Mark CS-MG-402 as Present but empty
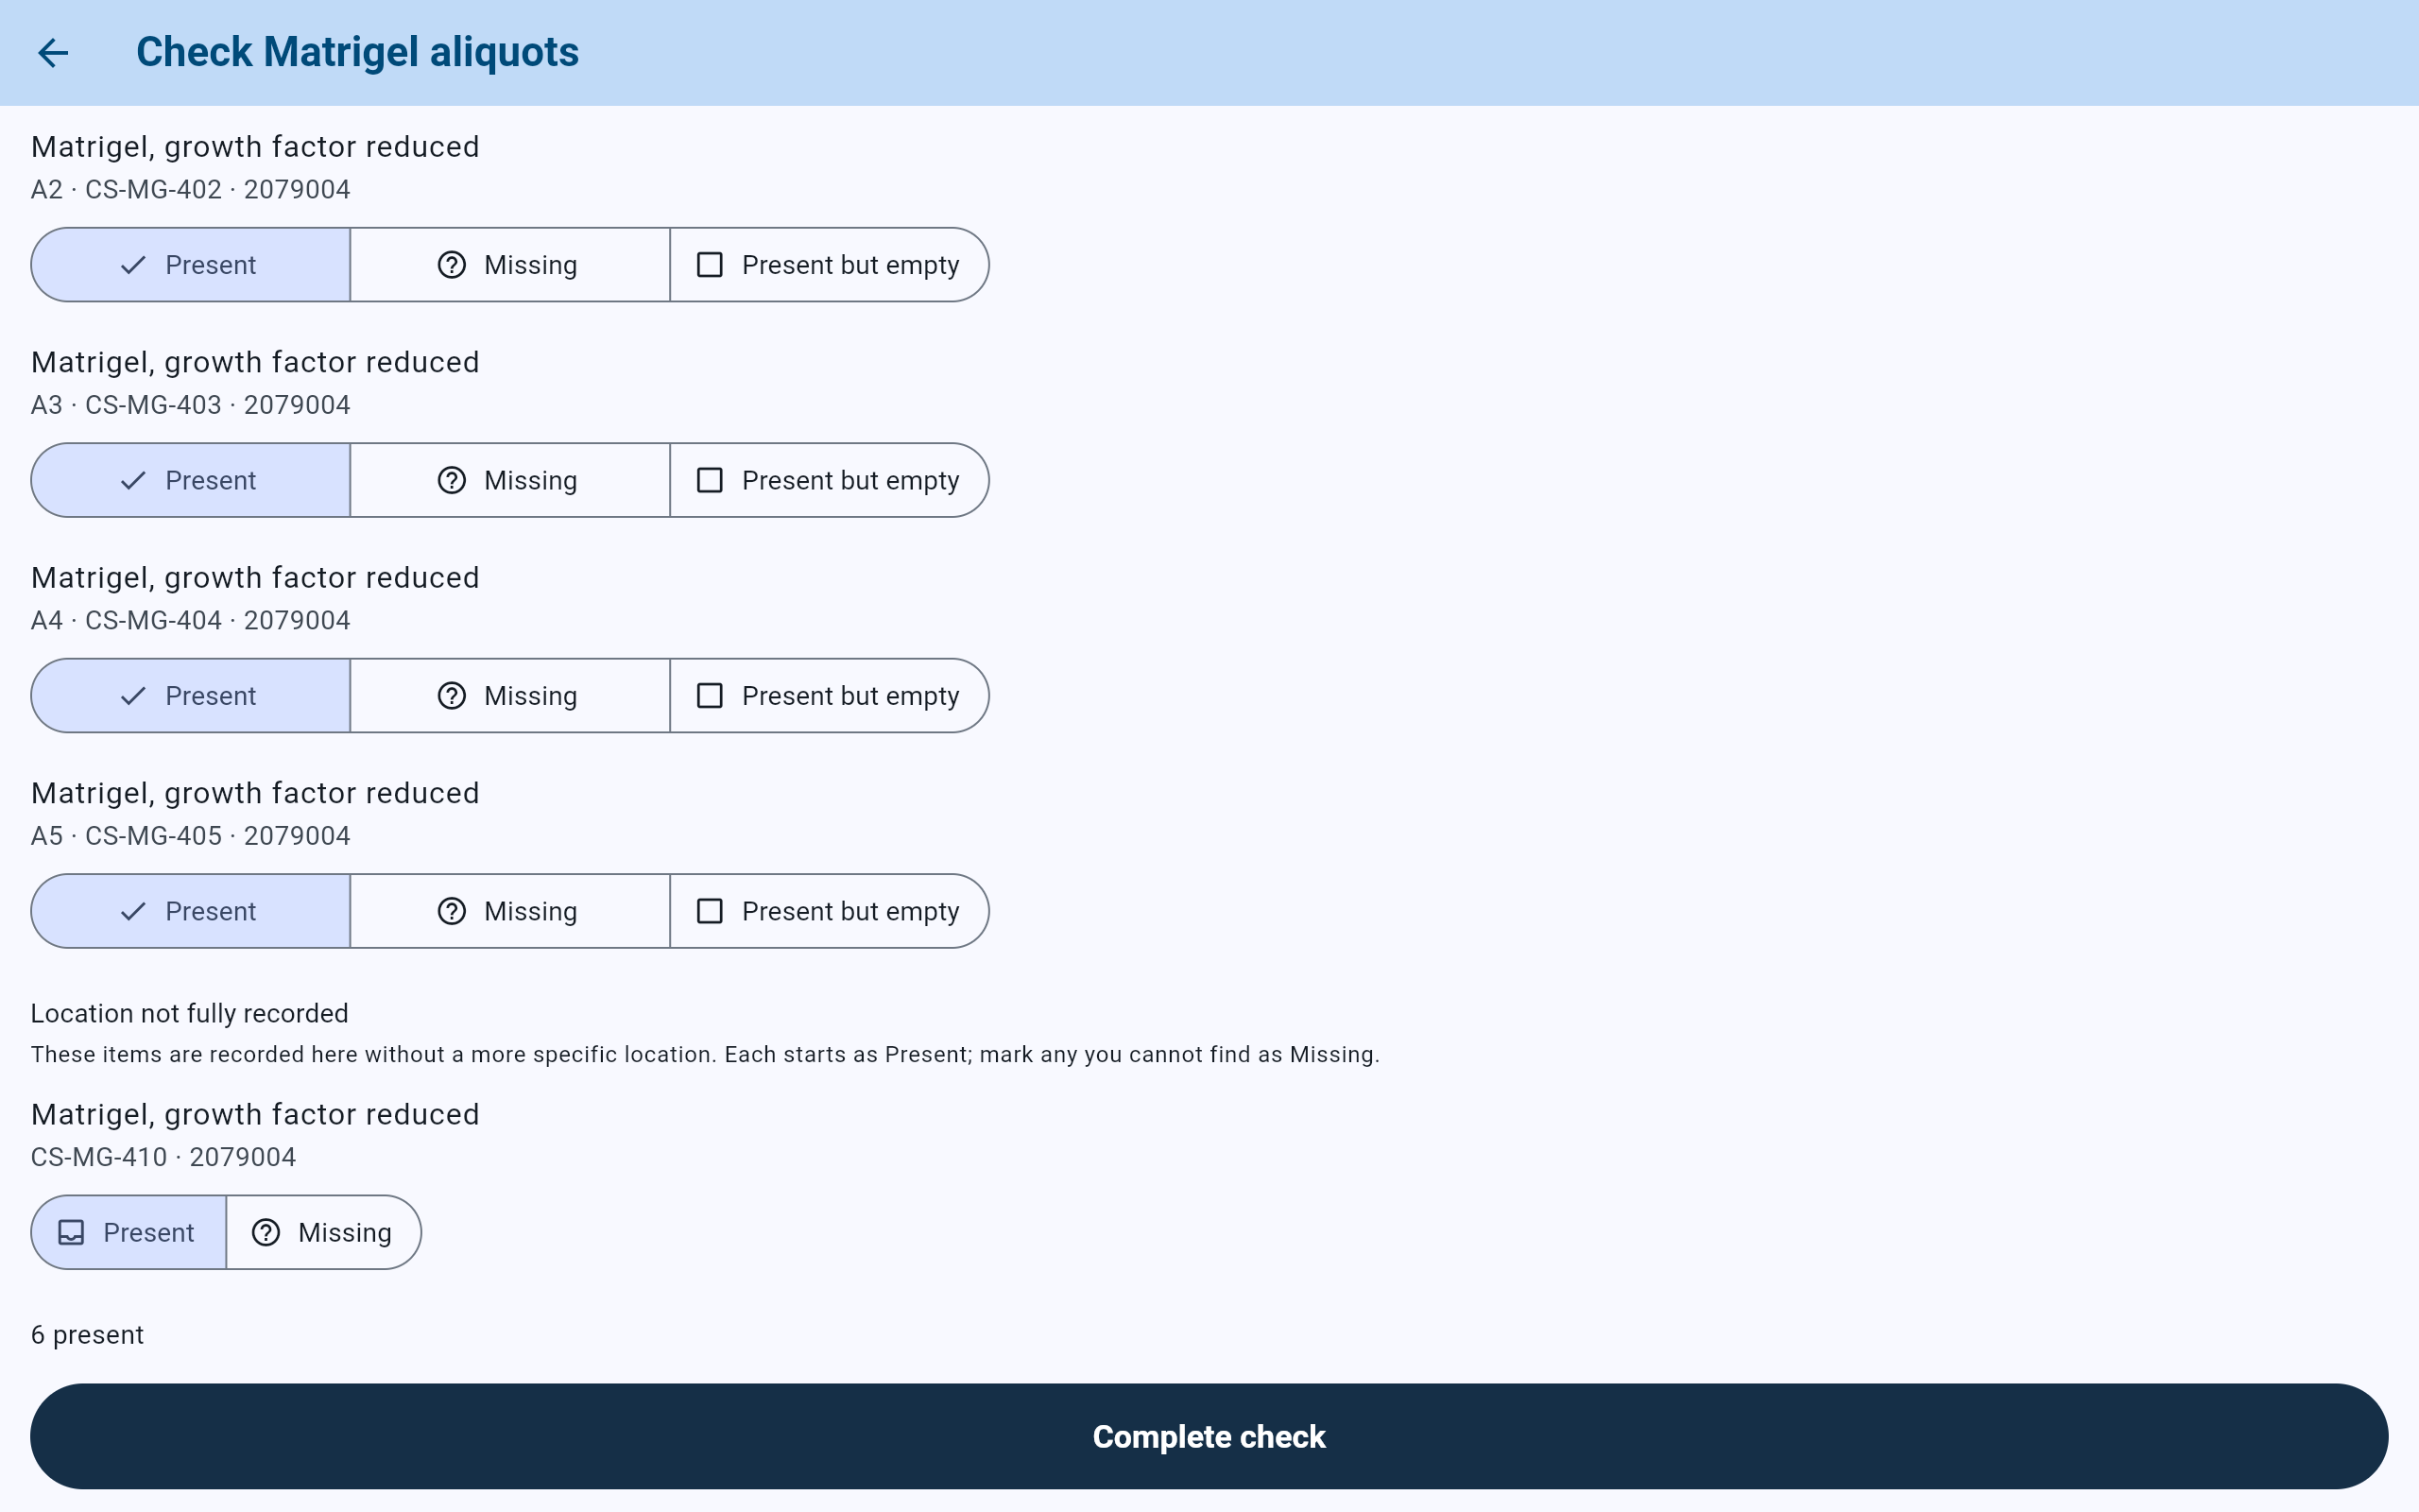 (830, 265)
